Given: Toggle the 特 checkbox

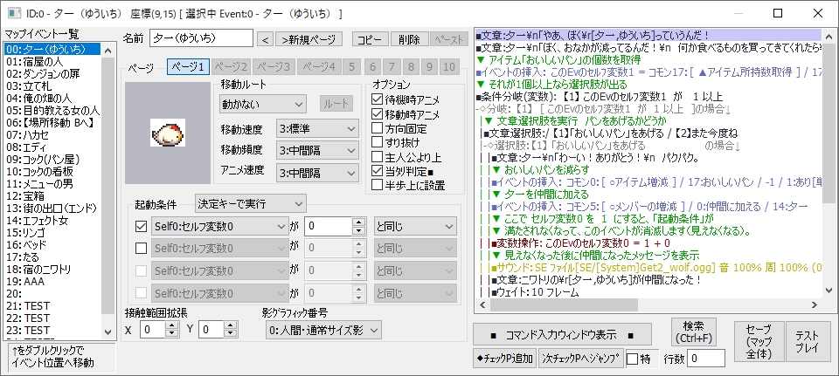Looking at the screenshot, I should coord(632,359).
